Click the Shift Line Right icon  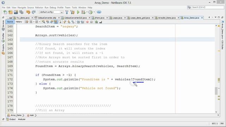click(x=82, y=22)
